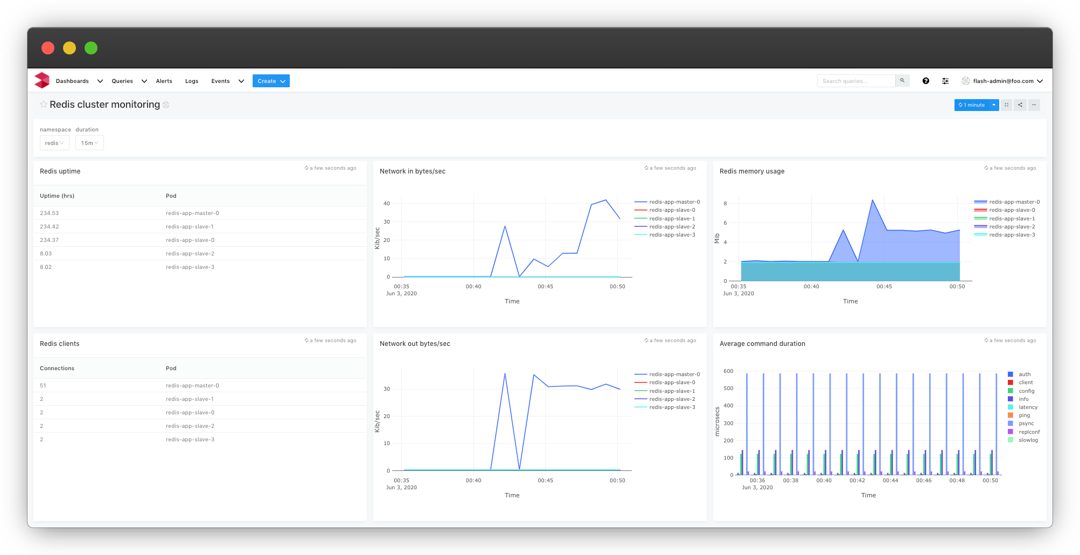
Task: Expand the Dashboards menu chevron
Action: pyautogui.click(x=100, y=81)
